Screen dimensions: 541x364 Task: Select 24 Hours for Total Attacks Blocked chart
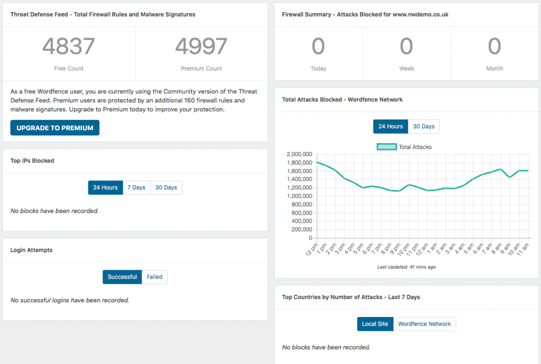pyautogui.click(x=390, y=127)
